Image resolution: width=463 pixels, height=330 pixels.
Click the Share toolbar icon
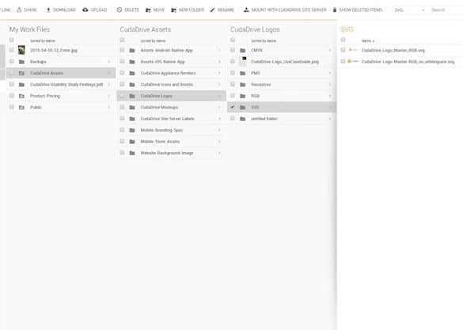19,9
